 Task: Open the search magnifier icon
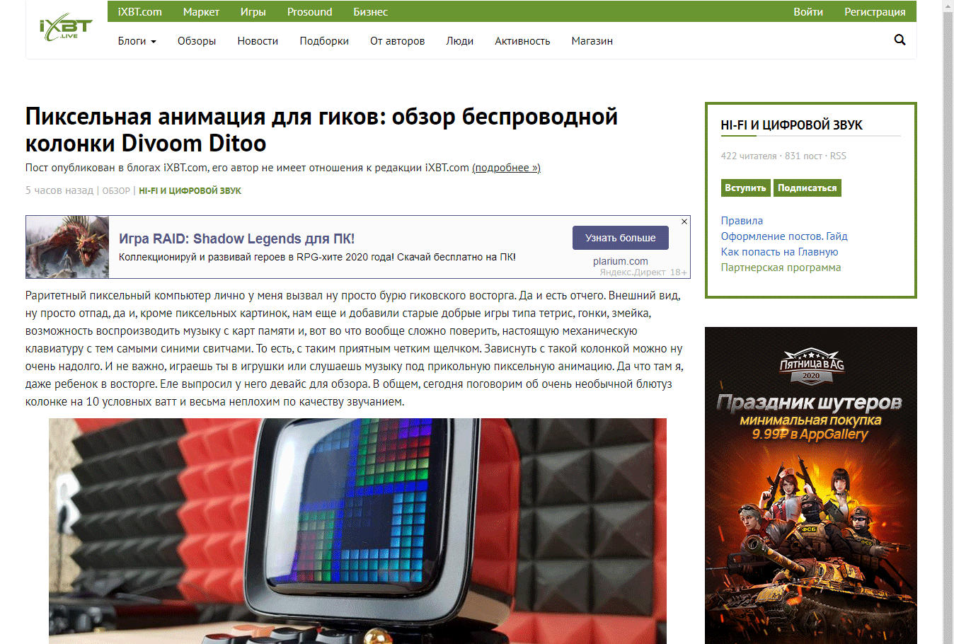click(900, 40)
